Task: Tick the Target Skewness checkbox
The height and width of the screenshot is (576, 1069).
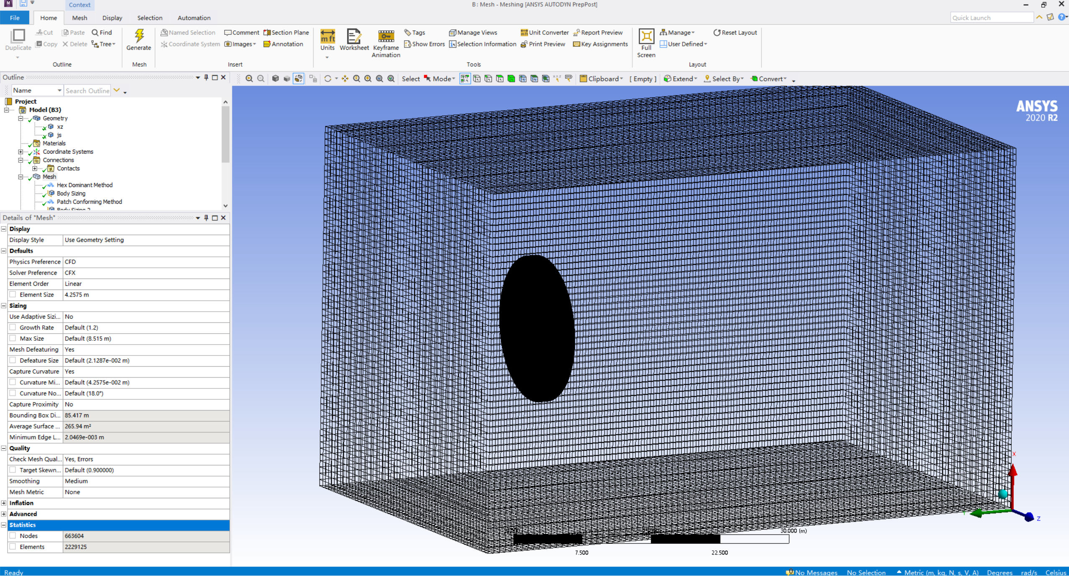Action: pyautogui.click(x=13, y=470)
